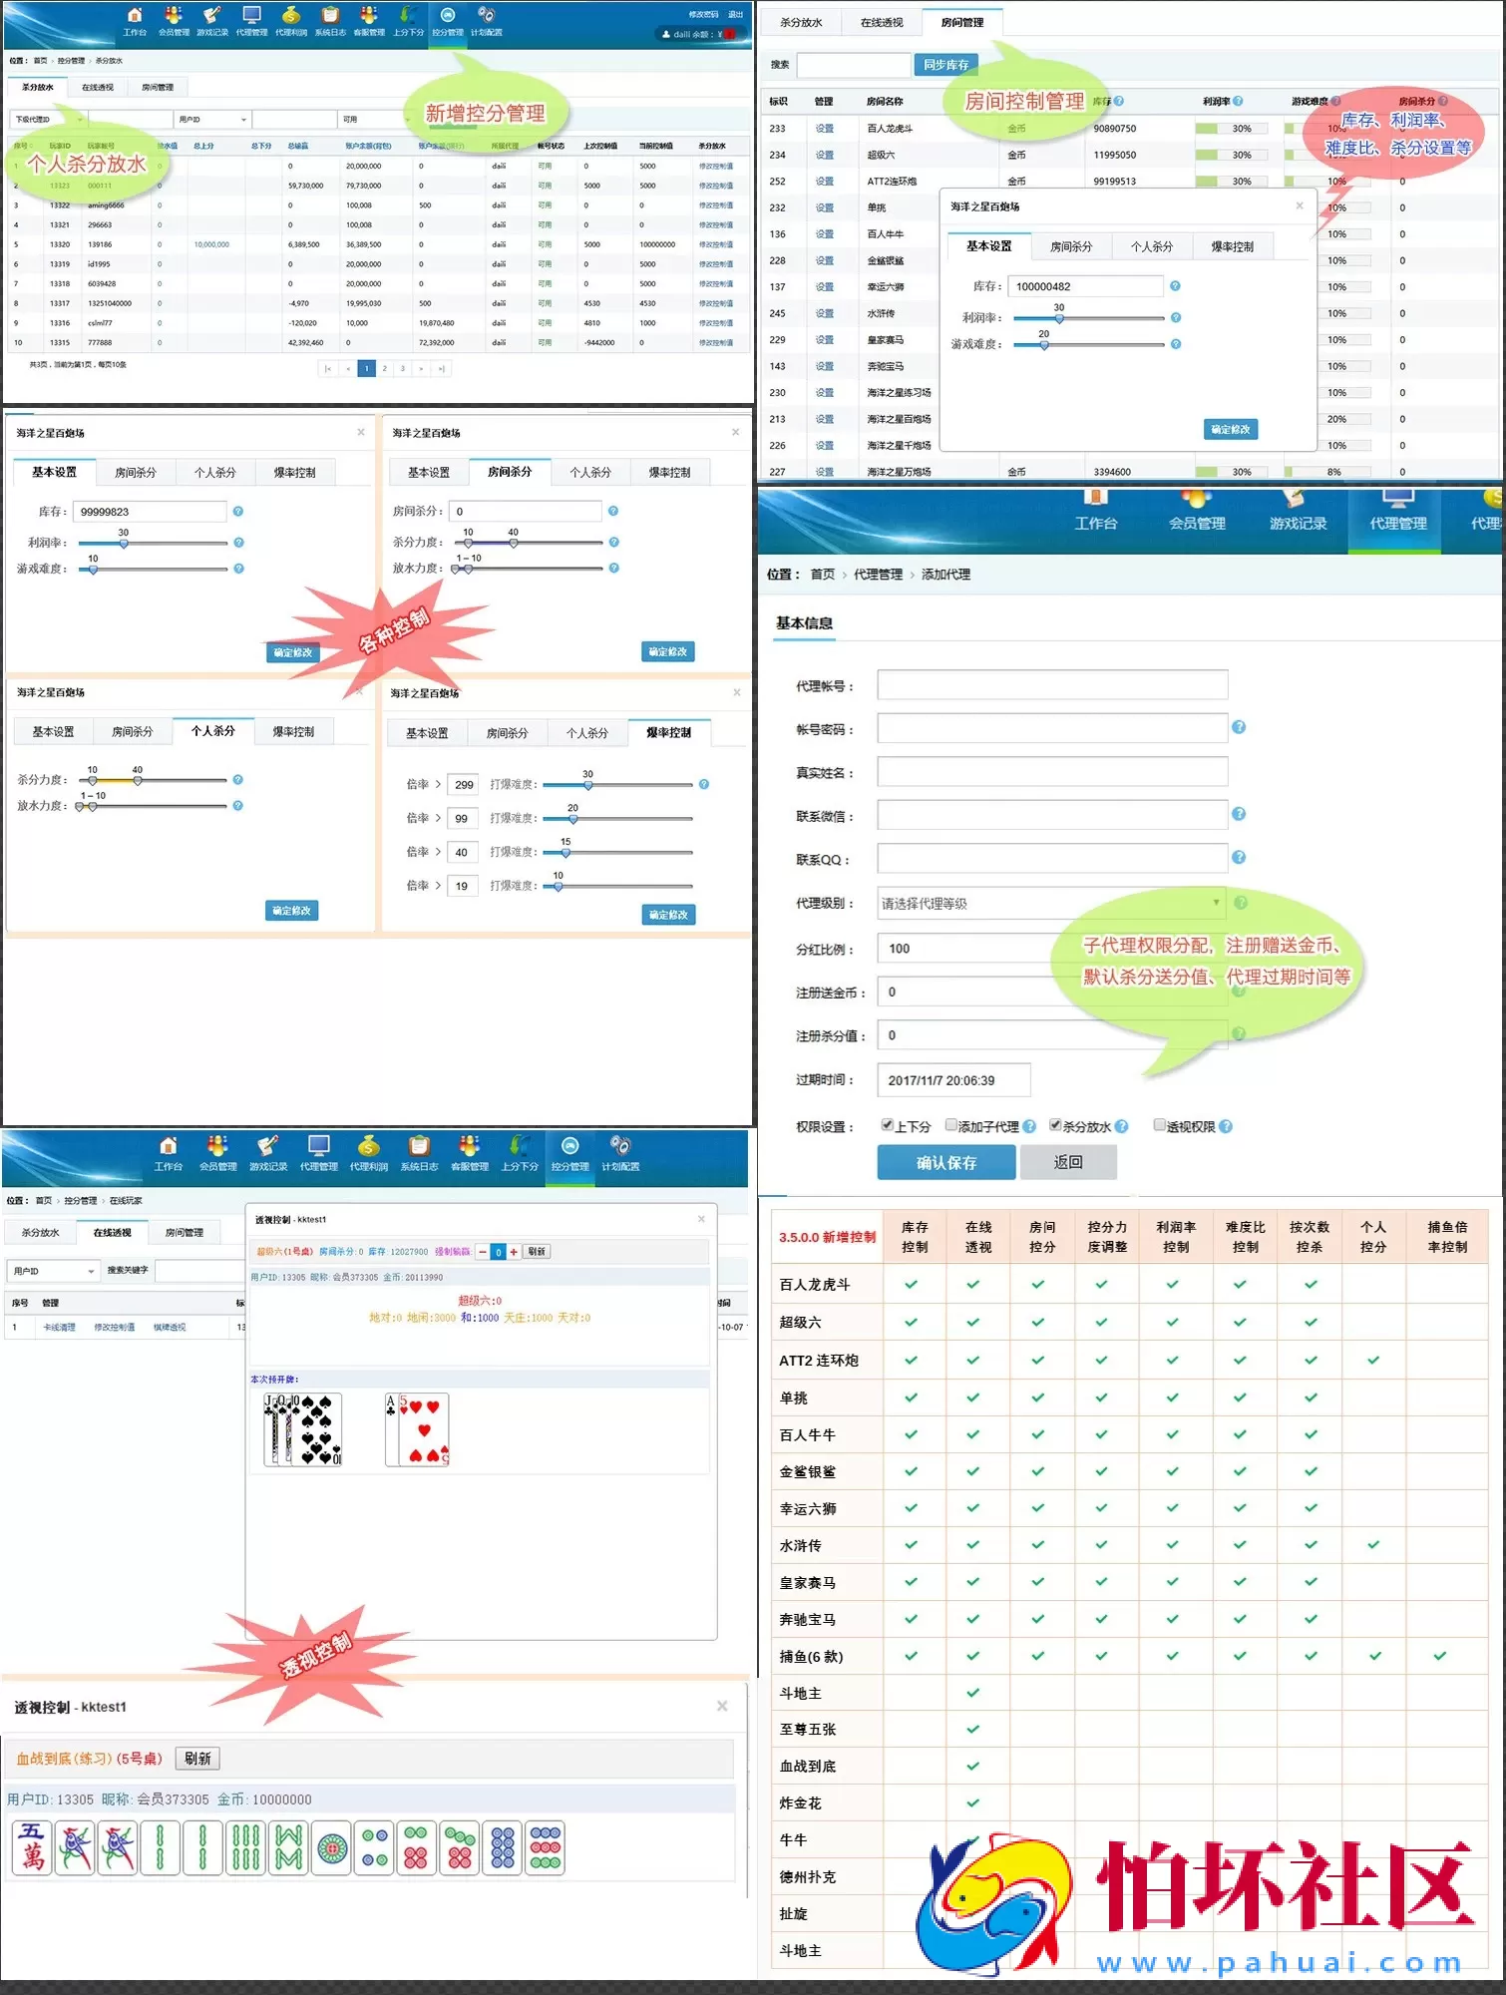Select 在线透视 tab above 同步库存 button
1506x1995 pixels.
[x=882, y=22]
